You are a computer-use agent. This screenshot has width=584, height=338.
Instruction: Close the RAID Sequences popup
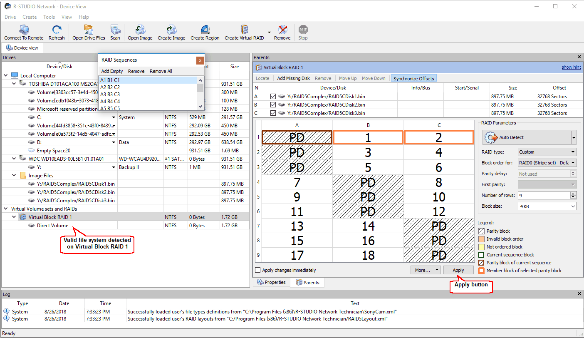point(200,60)
